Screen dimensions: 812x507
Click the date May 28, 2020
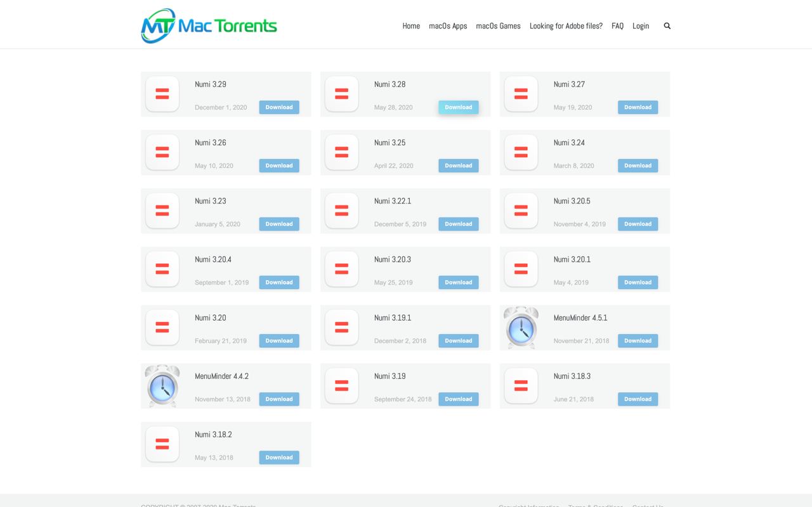point(393,107)
